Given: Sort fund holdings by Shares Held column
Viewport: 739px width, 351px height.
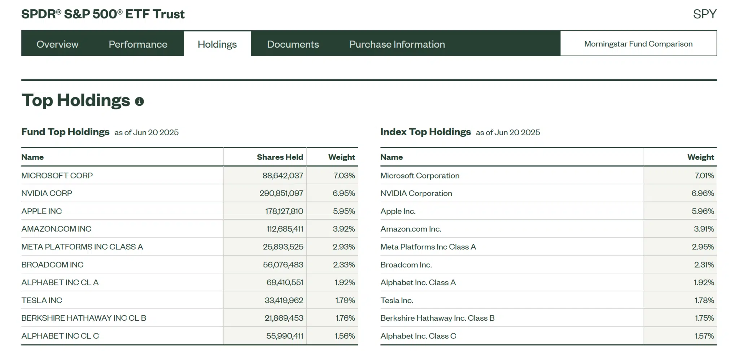Looking at the screenshot, I should pyautogui.click(x=280, y=157).
